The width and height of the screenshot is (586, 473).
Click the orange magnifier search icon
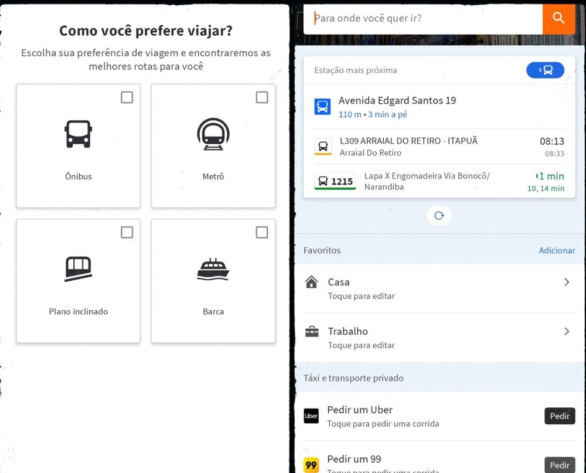point(558,19)
